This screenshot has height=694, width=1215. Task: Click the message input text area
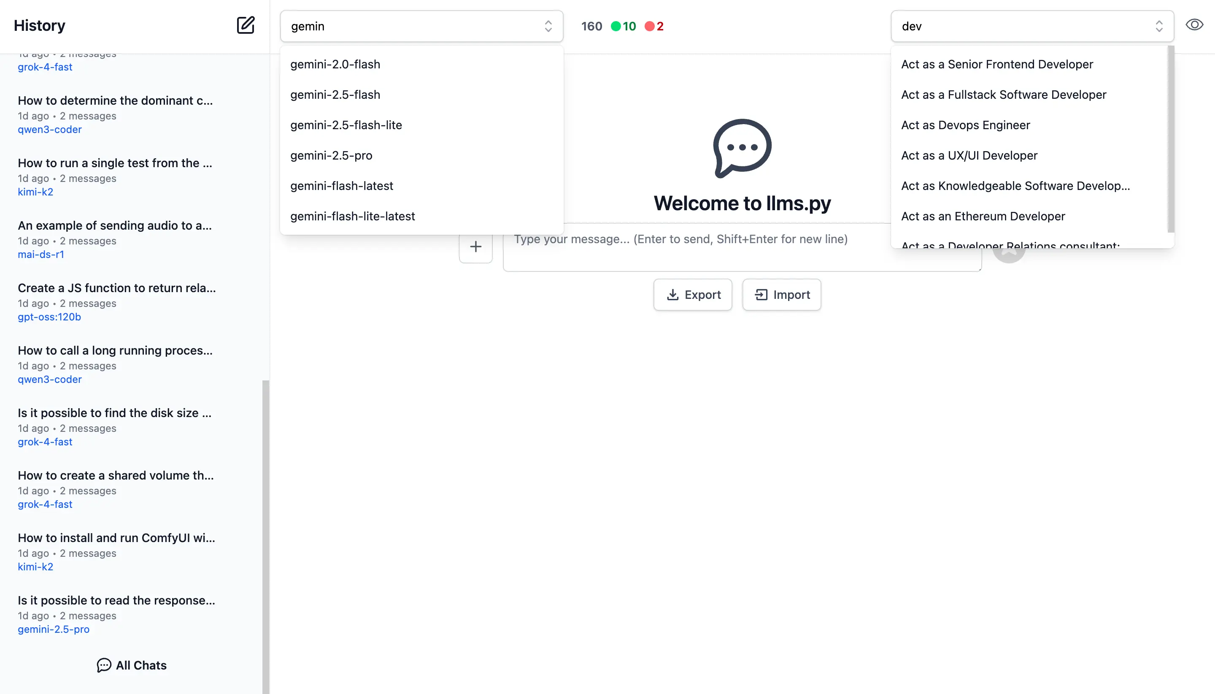click(742, 248)
